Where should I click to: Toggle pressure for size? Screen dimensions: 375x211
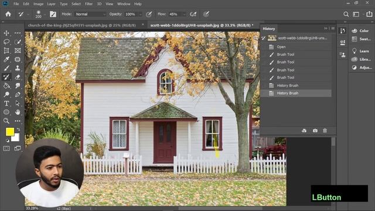pos(206,14)
